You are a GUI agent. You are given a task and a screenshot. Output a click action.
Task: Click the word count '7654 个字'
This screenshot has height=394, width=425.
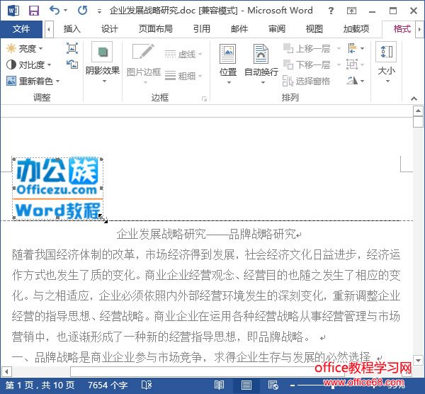click(x=108, y=385)
